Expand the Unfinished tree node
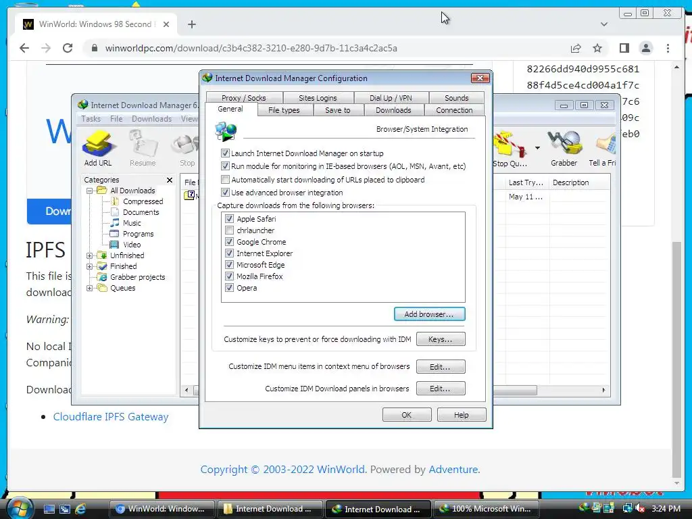 [x=89, y=255]
